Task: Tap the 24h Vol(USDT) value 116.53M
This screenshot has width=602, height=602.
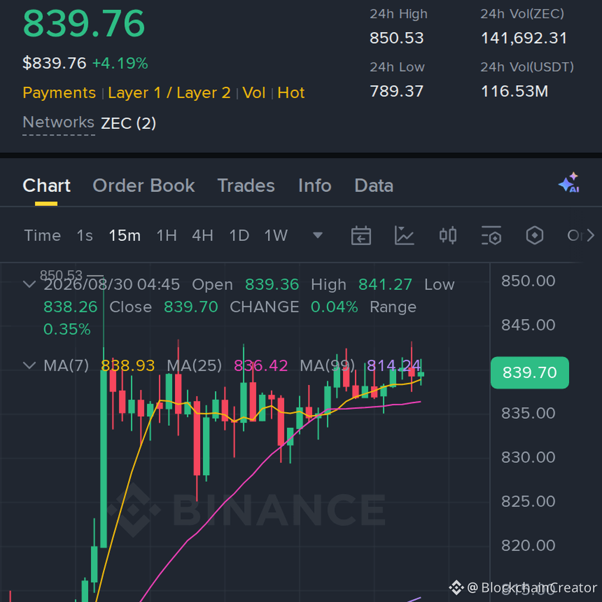Action: click(514, 91)
